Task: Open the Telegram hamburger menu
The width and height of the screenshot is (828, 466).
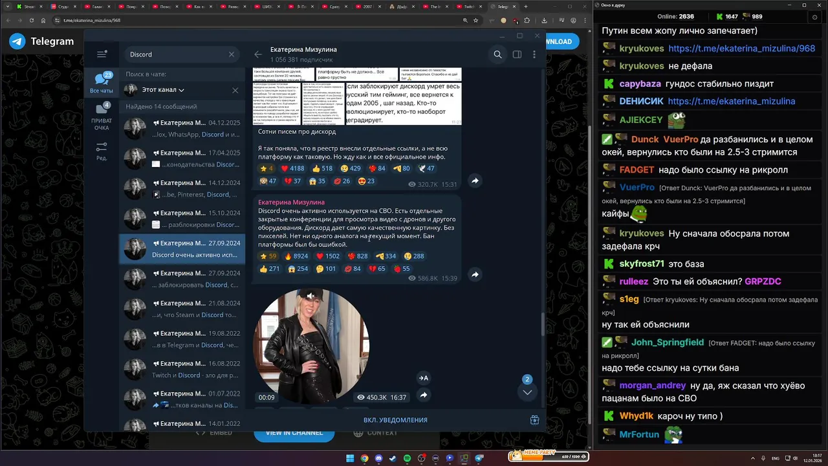Action: 102,54
